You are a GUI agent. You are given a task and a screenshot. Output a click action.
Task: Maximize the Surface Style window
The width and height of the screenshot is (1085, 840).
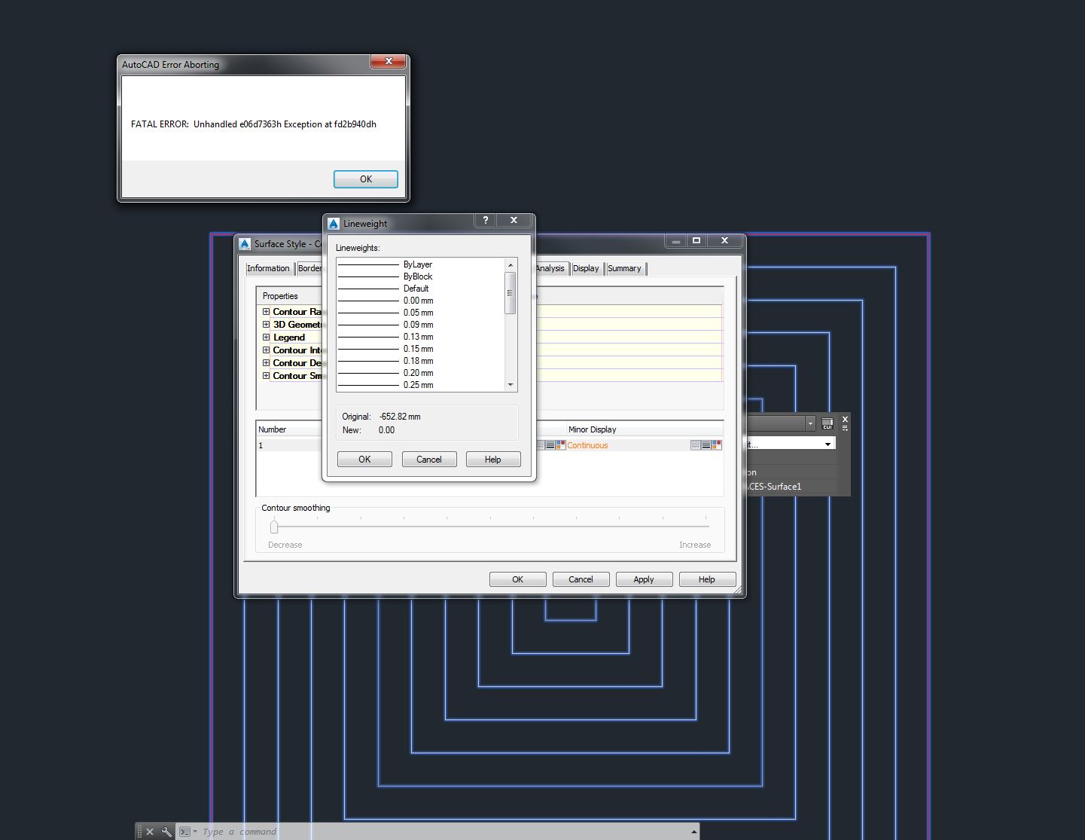click(696, 240)
